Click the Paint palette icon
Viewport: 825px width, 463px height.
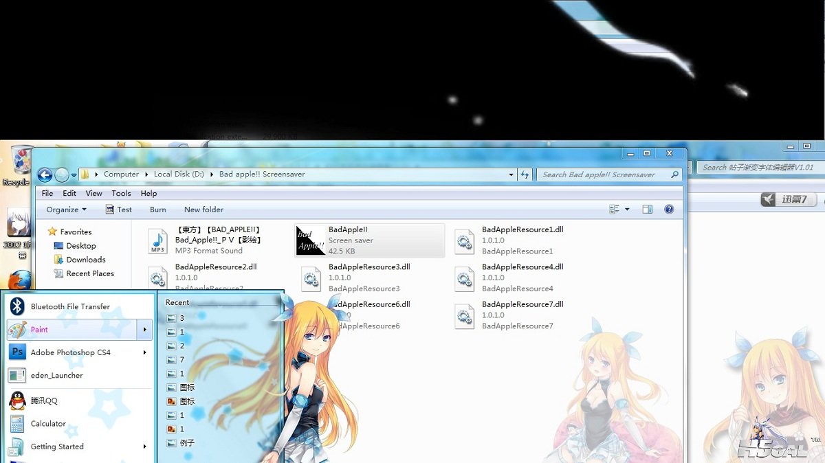(x=17, y=330)
